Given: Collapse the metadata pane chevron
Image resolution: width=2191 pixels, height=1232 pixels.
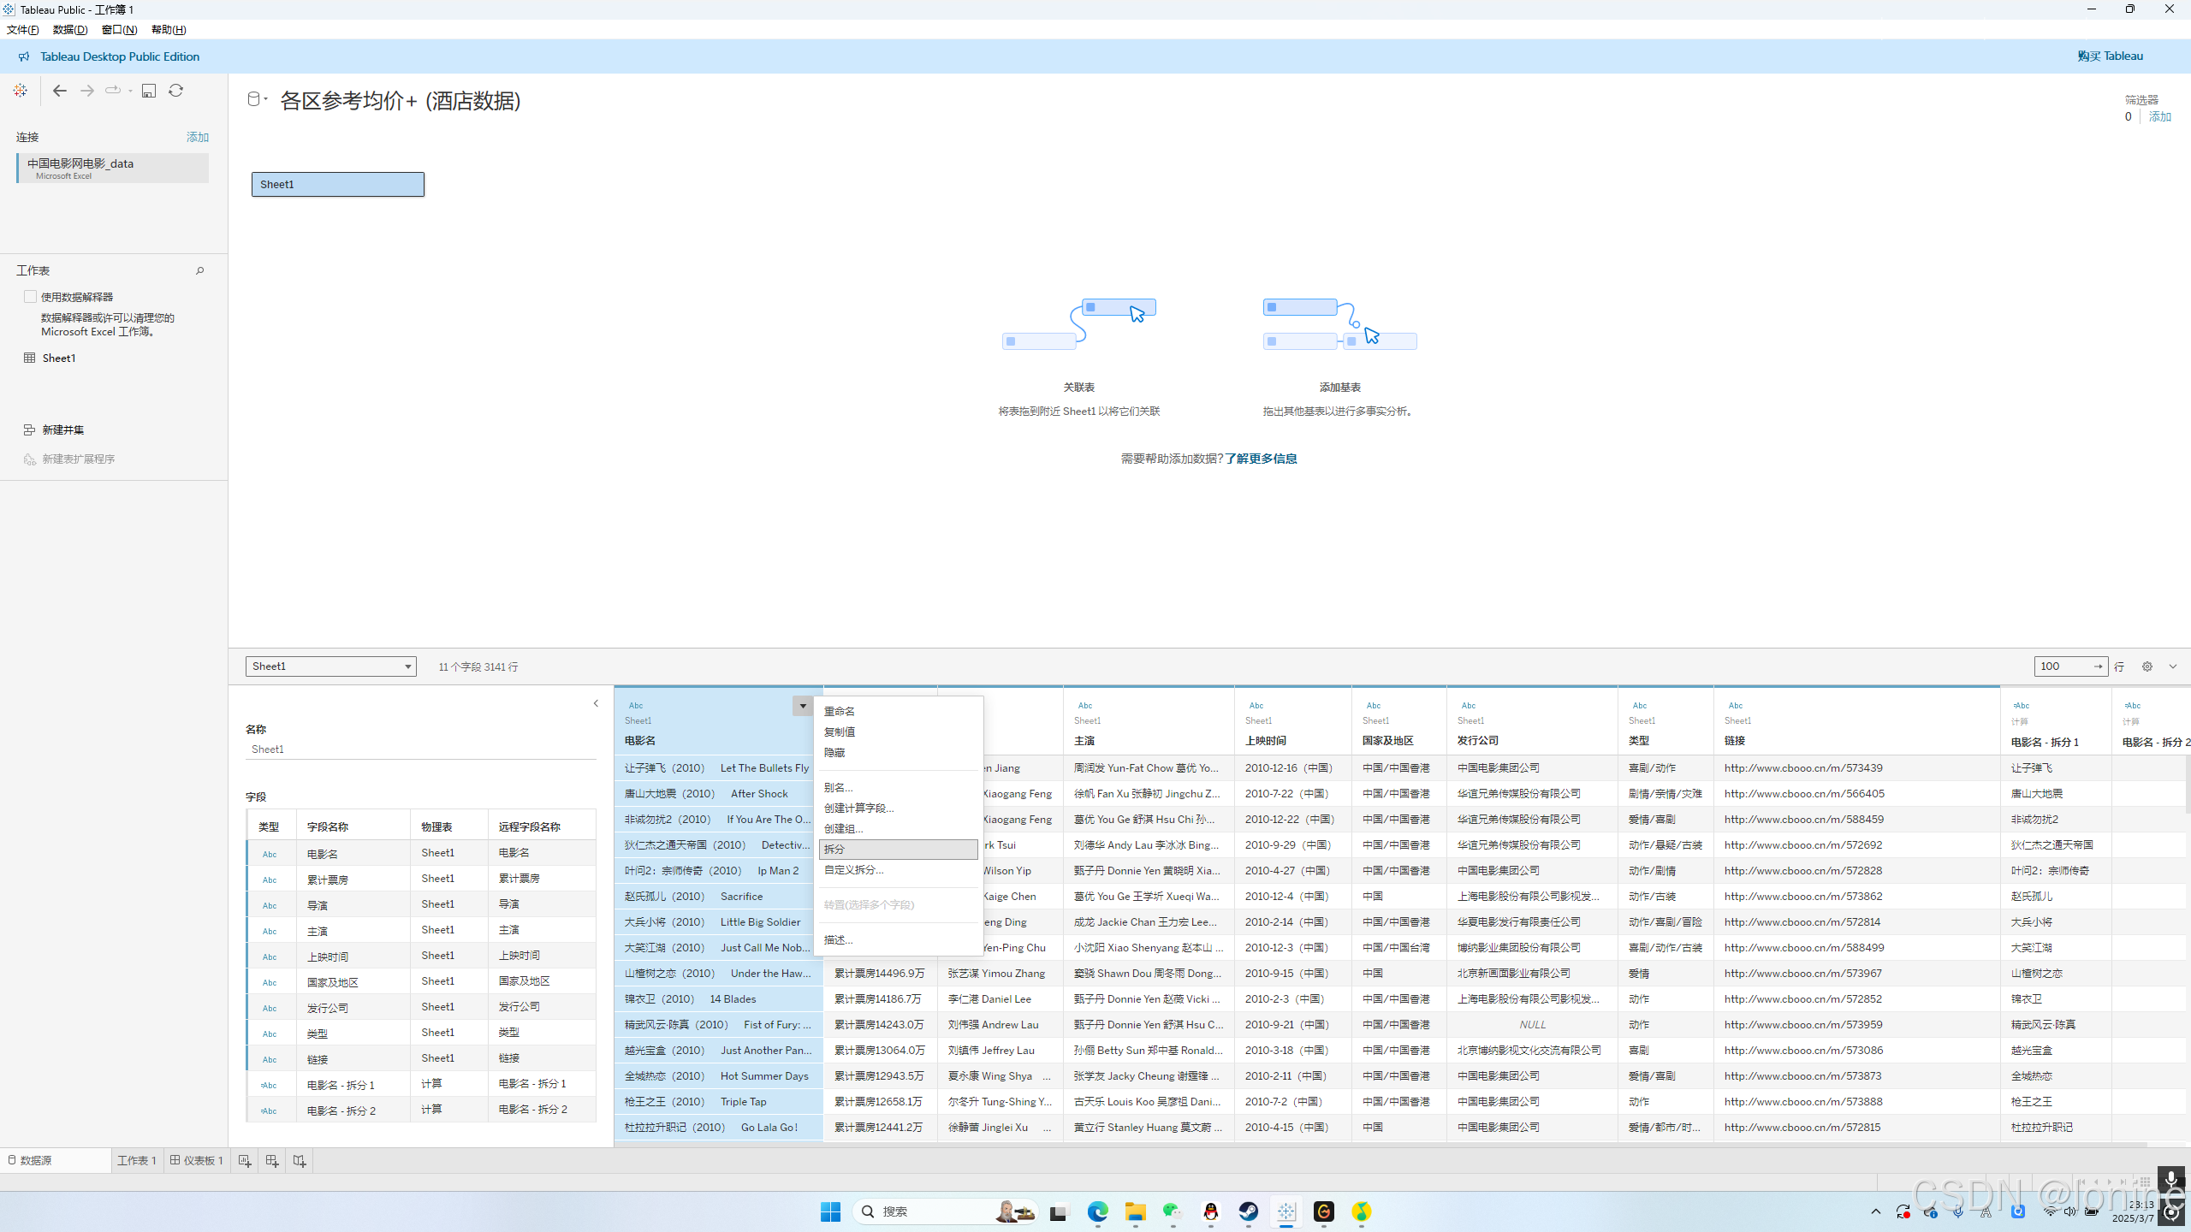Looking at the screenshot, I should tap(596, 703).
